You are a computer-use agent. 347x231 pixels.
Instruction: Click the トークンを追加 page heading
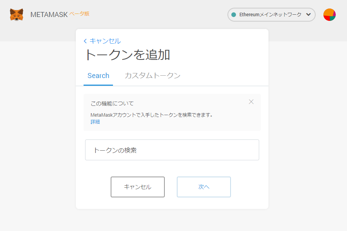127,55
